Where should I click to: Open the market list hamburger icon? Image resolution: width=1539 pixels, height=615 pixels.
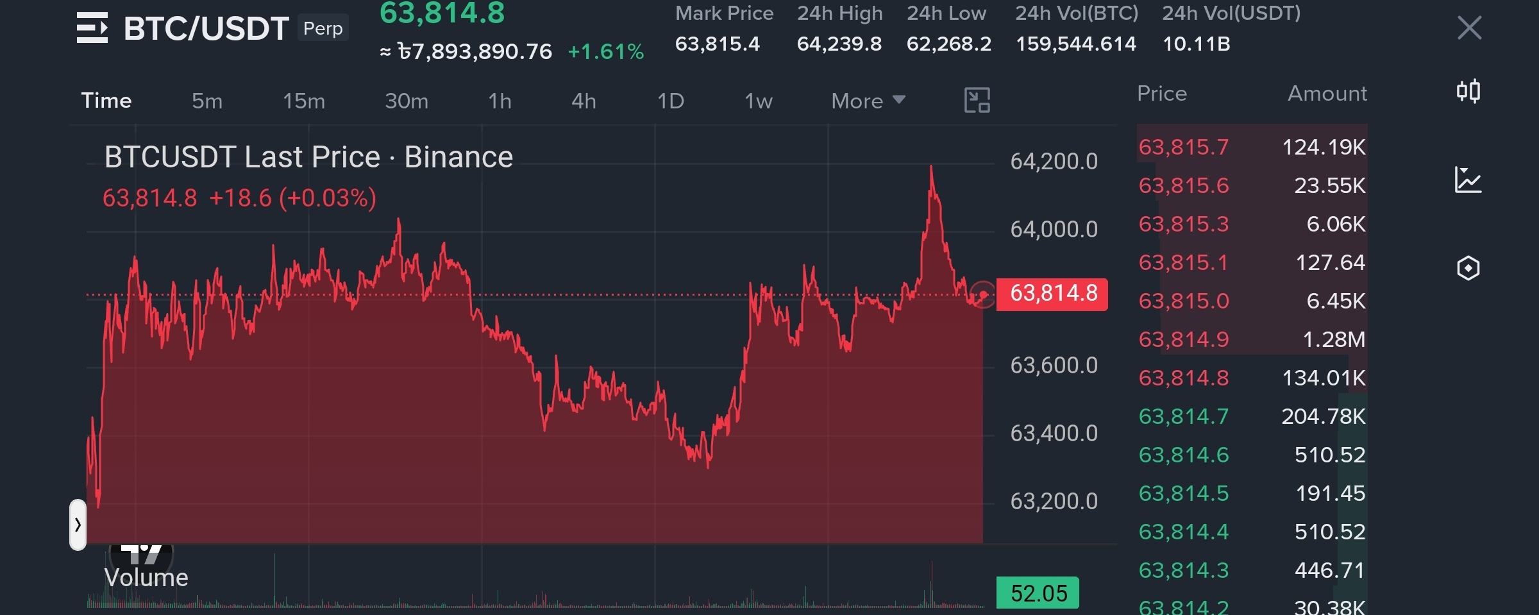point(92,28)
